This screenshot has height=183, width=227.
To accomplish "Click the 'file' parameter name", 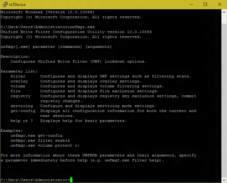I will 15,91.
